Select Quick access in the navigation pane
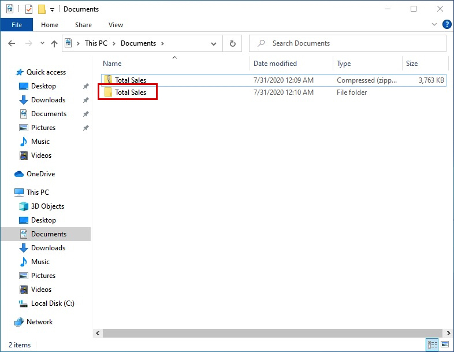Screen dimensions: 454x352 pyautogui.click(x=46, y=72)
